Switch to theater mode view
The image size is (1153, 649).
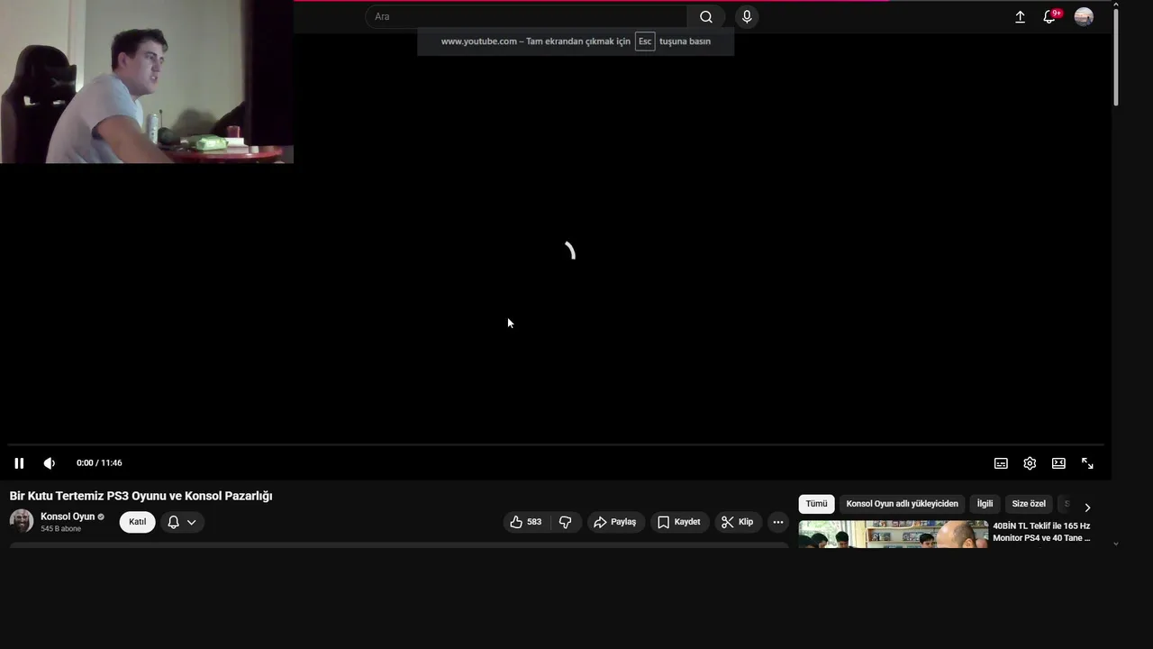click(x=1058, y=463)
